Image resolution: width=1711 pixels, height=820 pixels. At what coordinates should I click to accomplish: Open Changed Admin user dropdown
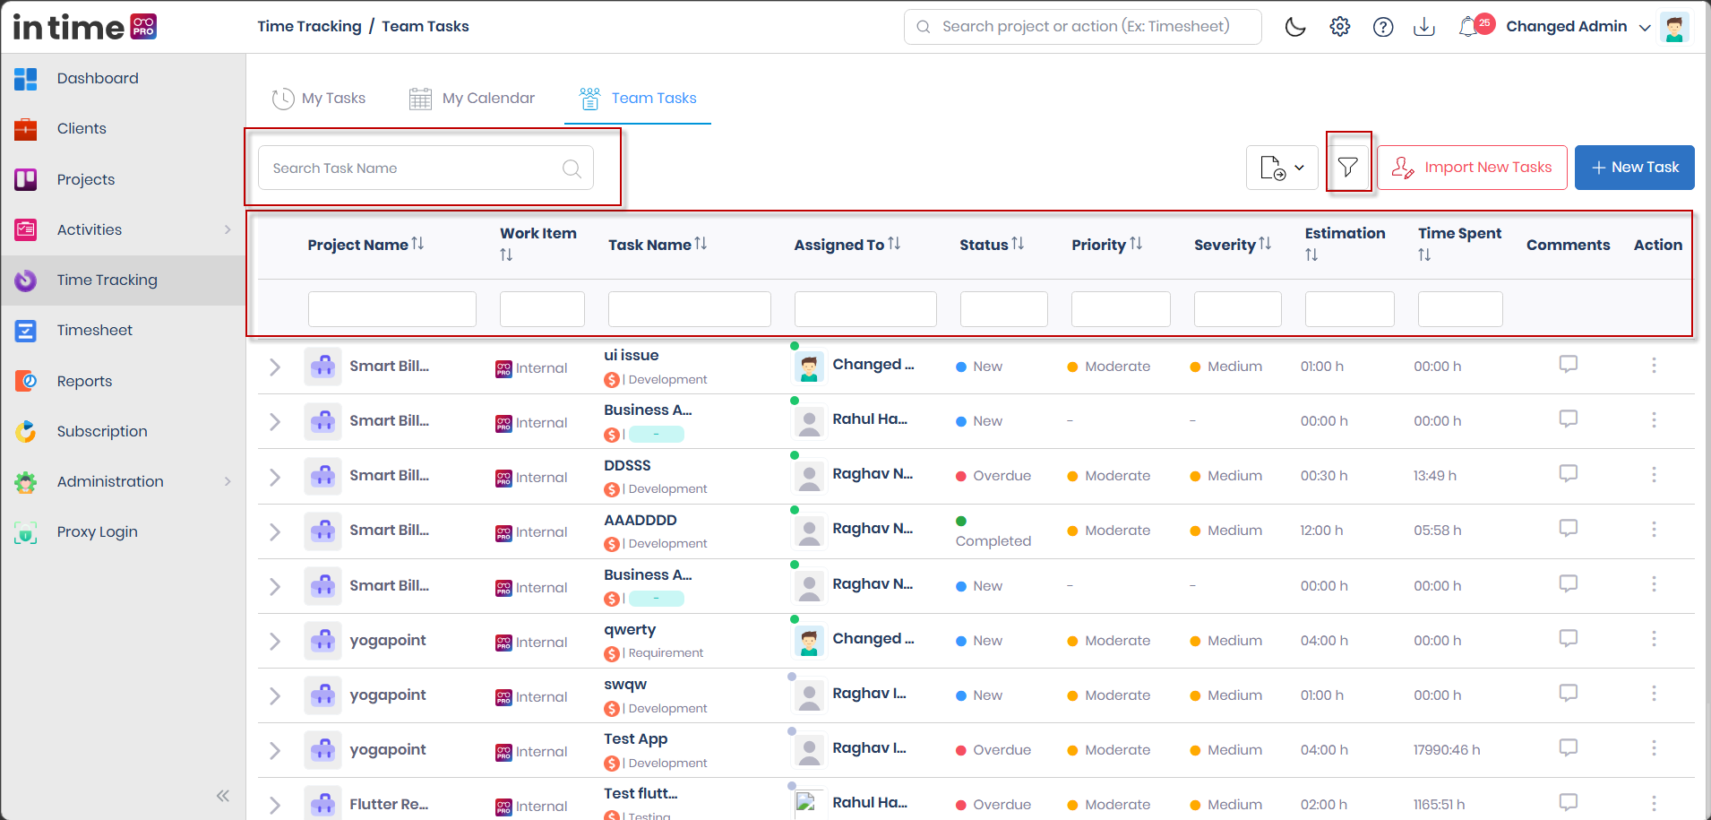click(1578, 27)
